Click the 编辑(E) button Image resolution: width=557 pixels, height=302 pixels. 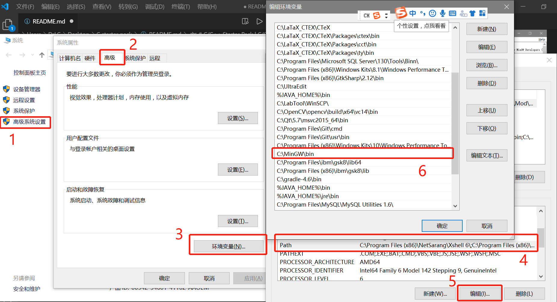(x=487, y=47)
